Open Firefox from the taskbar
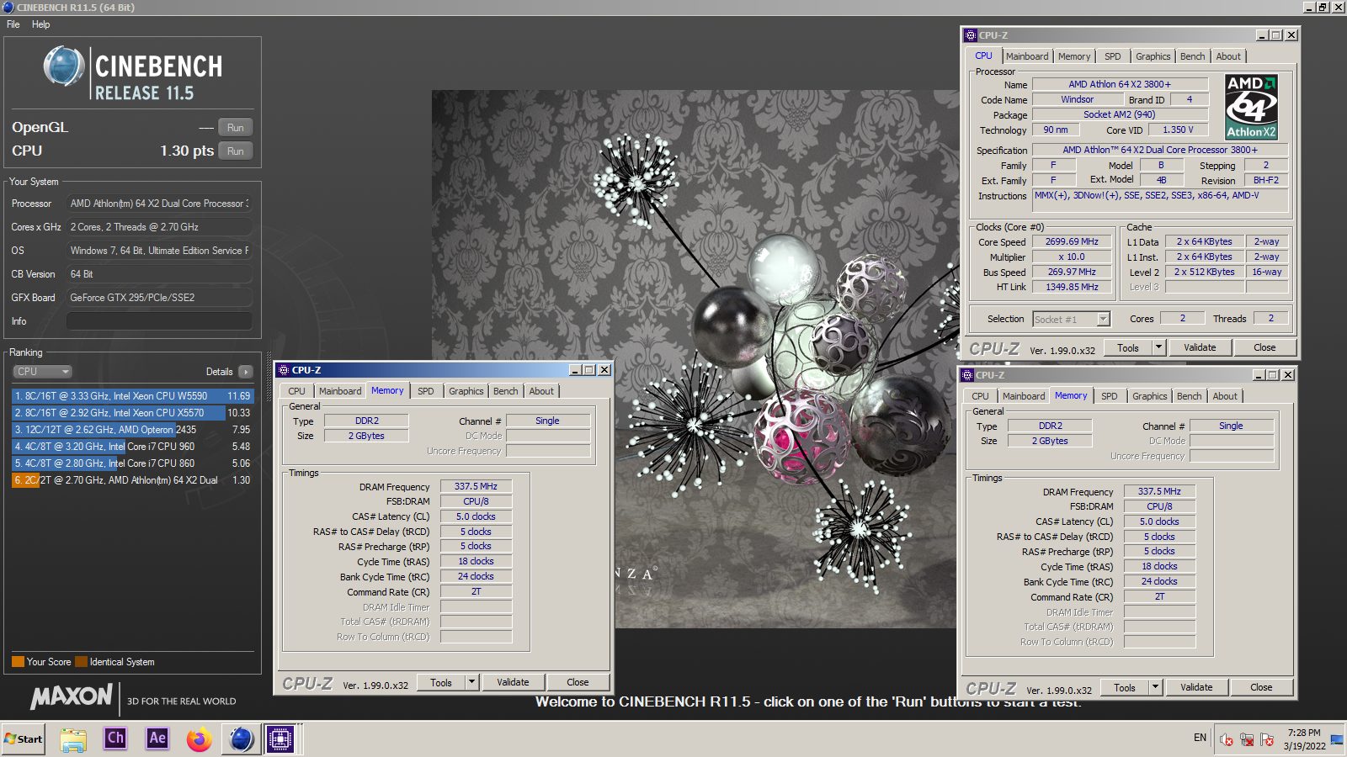 [x=200, y=738]
